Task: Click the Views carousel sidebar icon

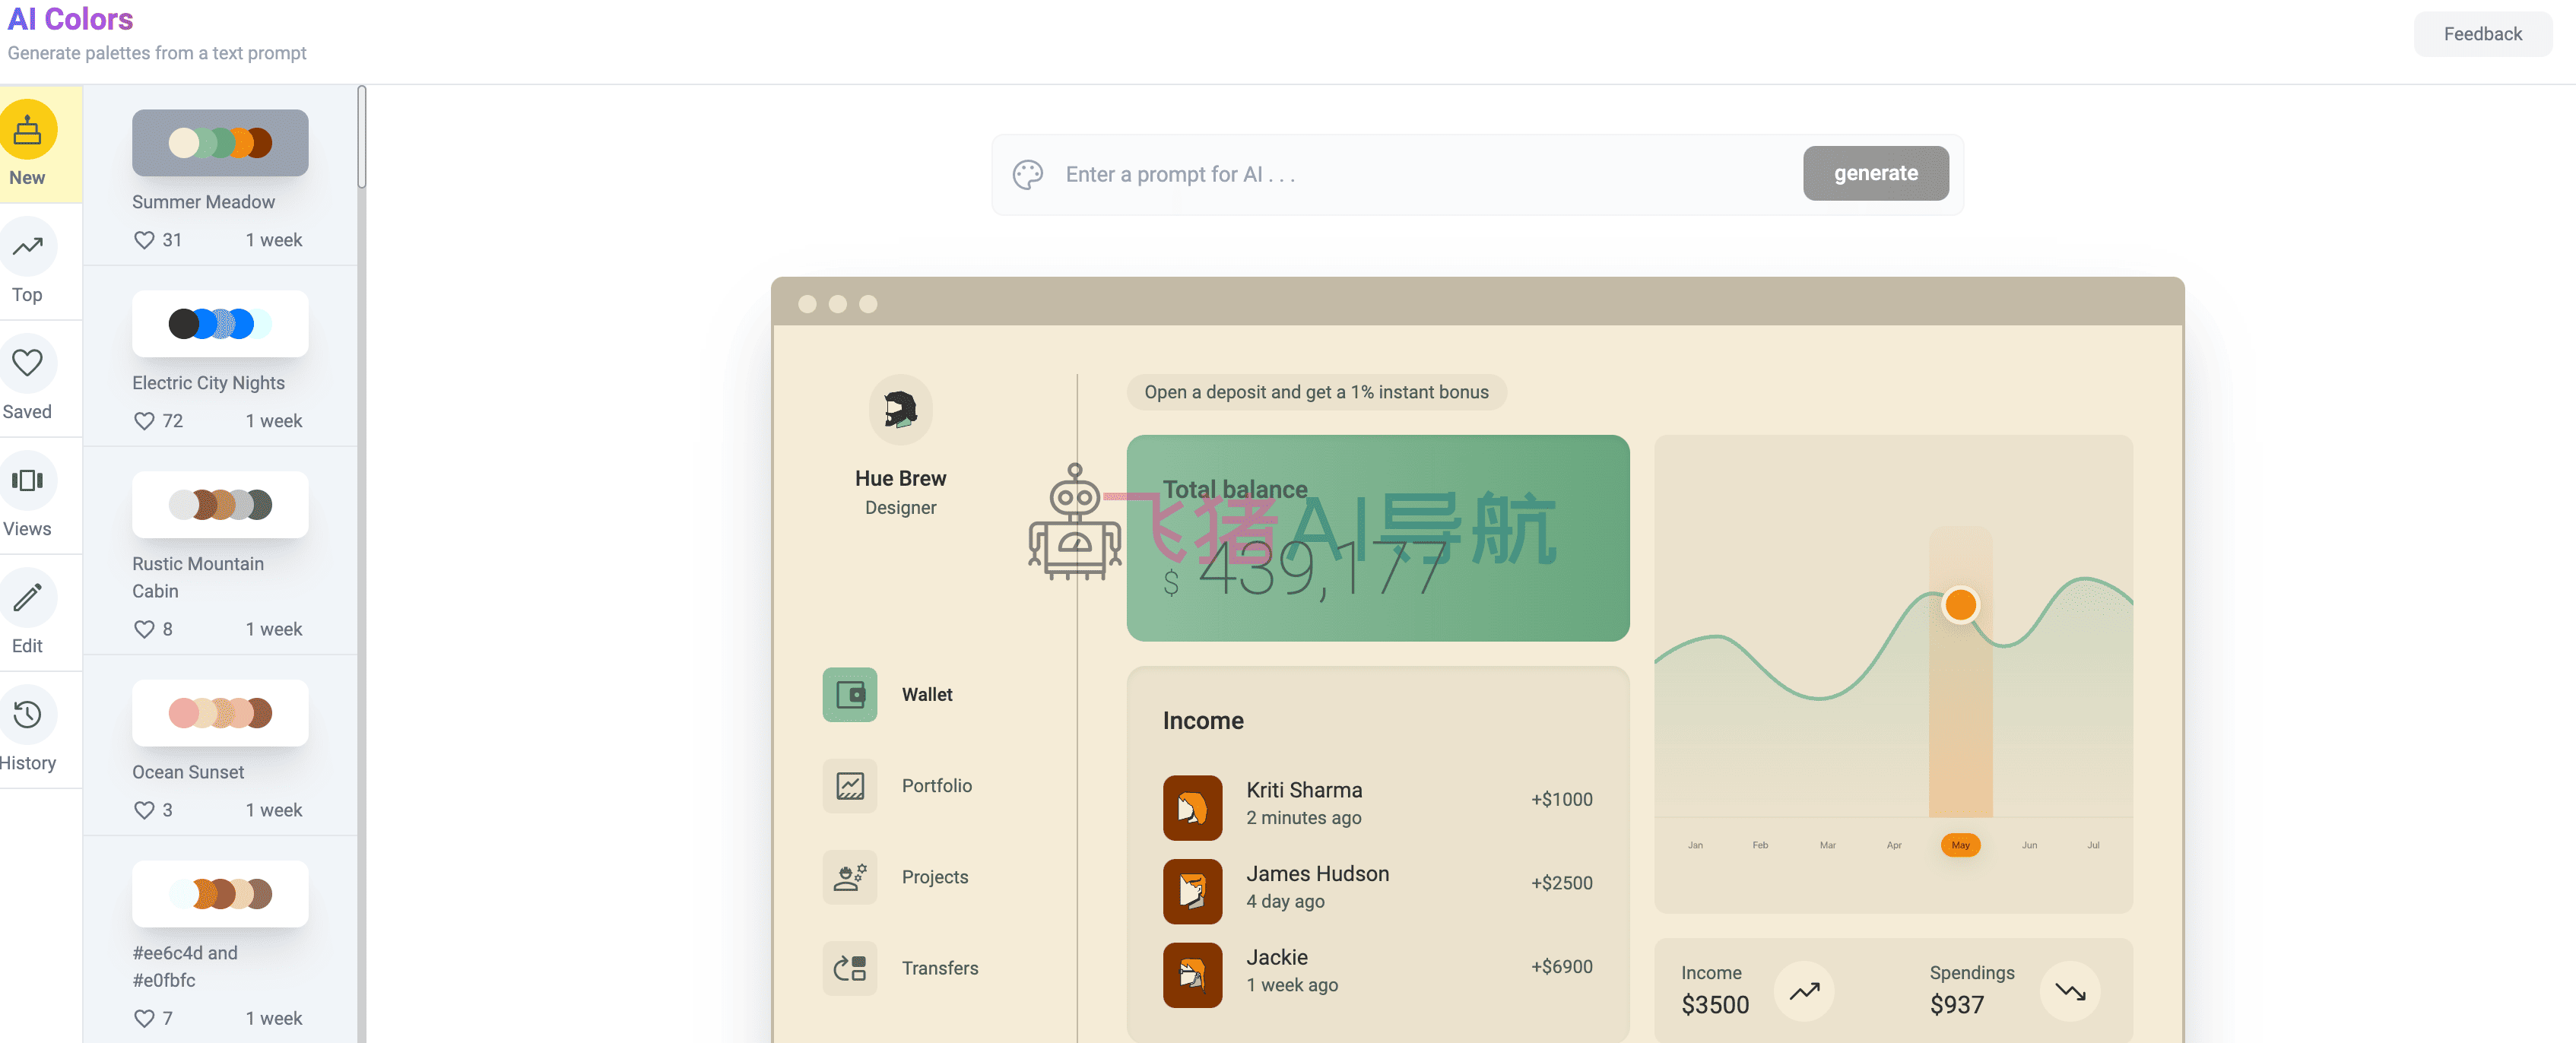Action: [27, 480]
